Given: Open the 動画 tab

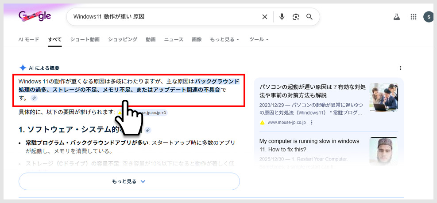Looking at the screenshot, I should [151, 39].
